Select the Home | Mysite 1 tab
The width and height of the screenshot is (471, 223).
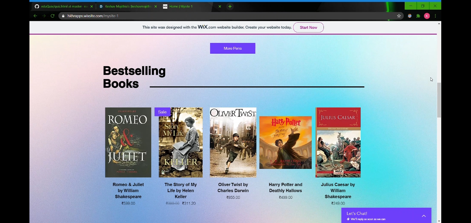192,6
